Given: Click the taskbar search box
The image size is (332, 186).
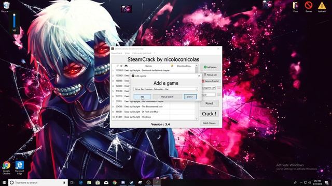Looking at the screenshot, I should point(38,182).
